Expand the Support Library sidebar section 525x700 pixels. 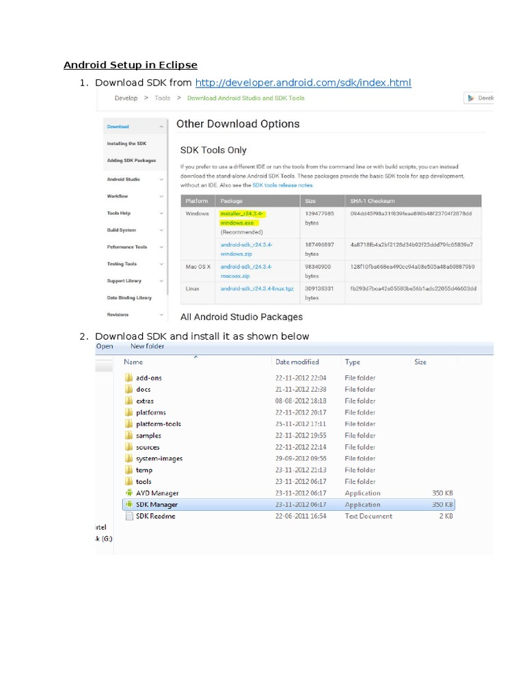pyautogui.click(x=161, y=281)
